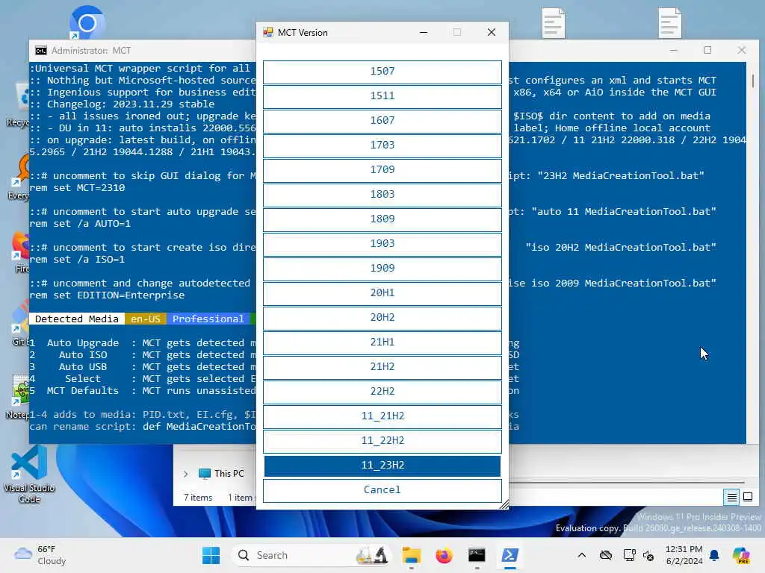Choose the 1511 version button

[382, 96]
